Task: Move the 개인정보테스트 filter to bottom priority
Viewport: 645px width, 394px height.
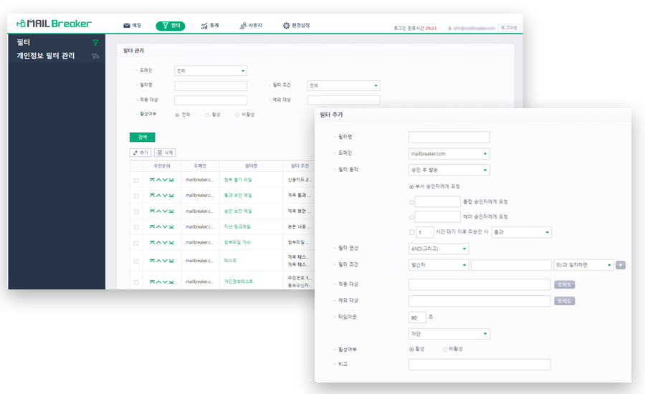Action: [171, 282]
